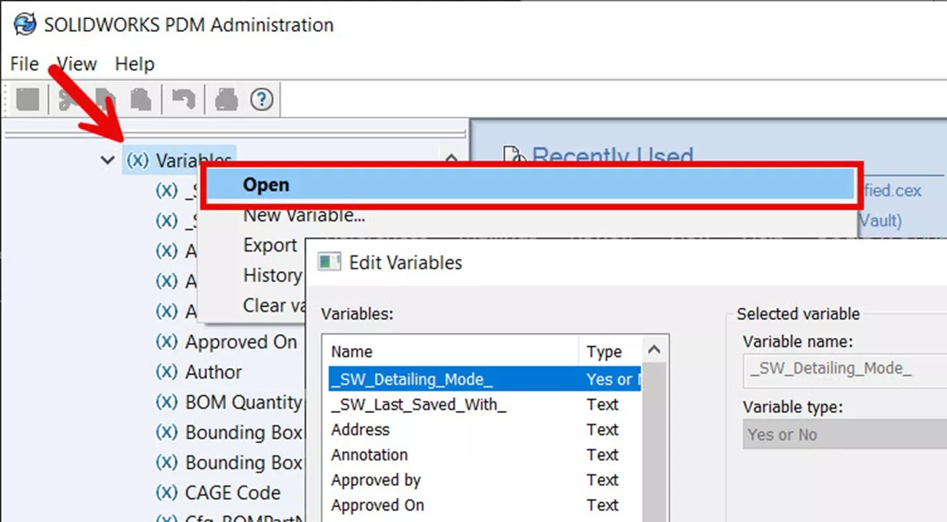The height and width of the screenshot is (522, 947).
Task: Click the tree panel scroll-up arrow
Action: tap(451, 159)
